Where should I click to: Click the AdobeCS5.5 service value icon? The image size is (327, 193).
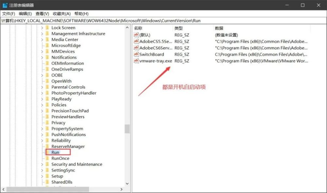(x=136, y=42)
